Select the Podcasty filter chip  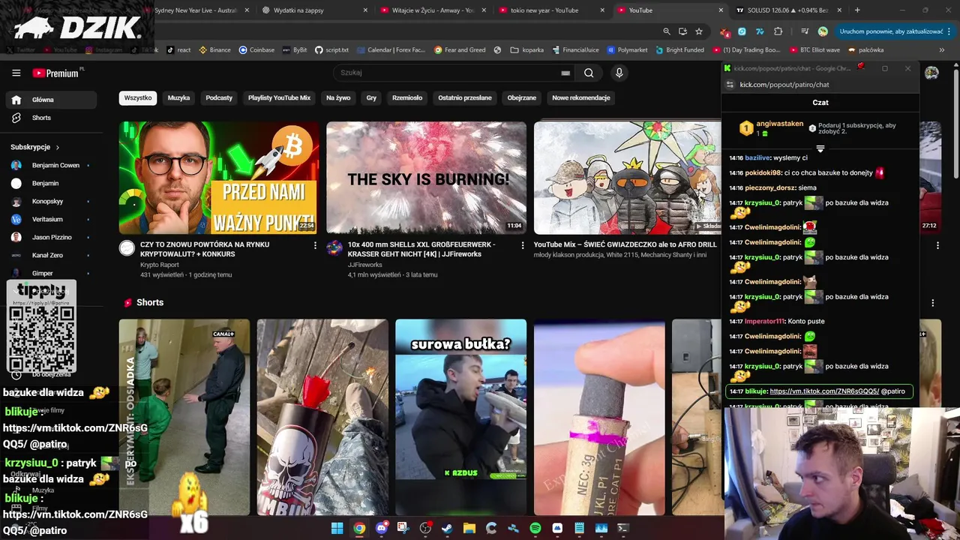point(219,97)
